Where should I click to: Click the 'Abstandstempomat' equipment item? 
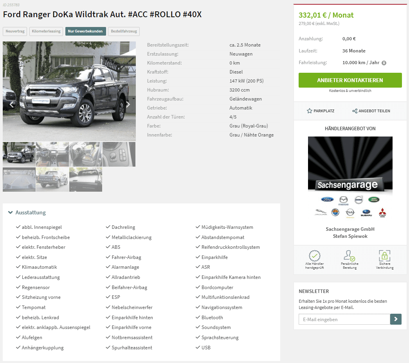(x=223, y=237)
